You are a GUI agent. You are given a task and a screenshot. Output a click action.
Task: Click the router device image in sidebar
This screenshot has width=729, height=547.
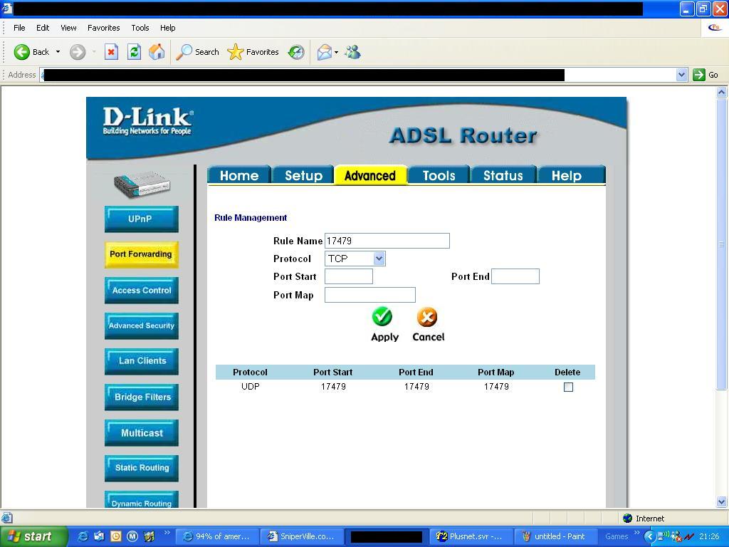[x=142, y=185]
